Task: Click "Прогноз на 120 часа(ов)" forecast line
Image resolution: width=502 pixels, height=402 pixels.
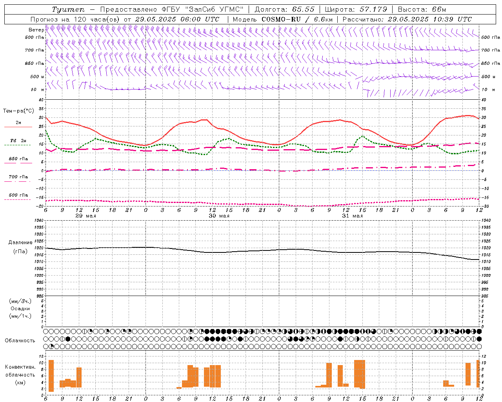Action: pos(75,19)
